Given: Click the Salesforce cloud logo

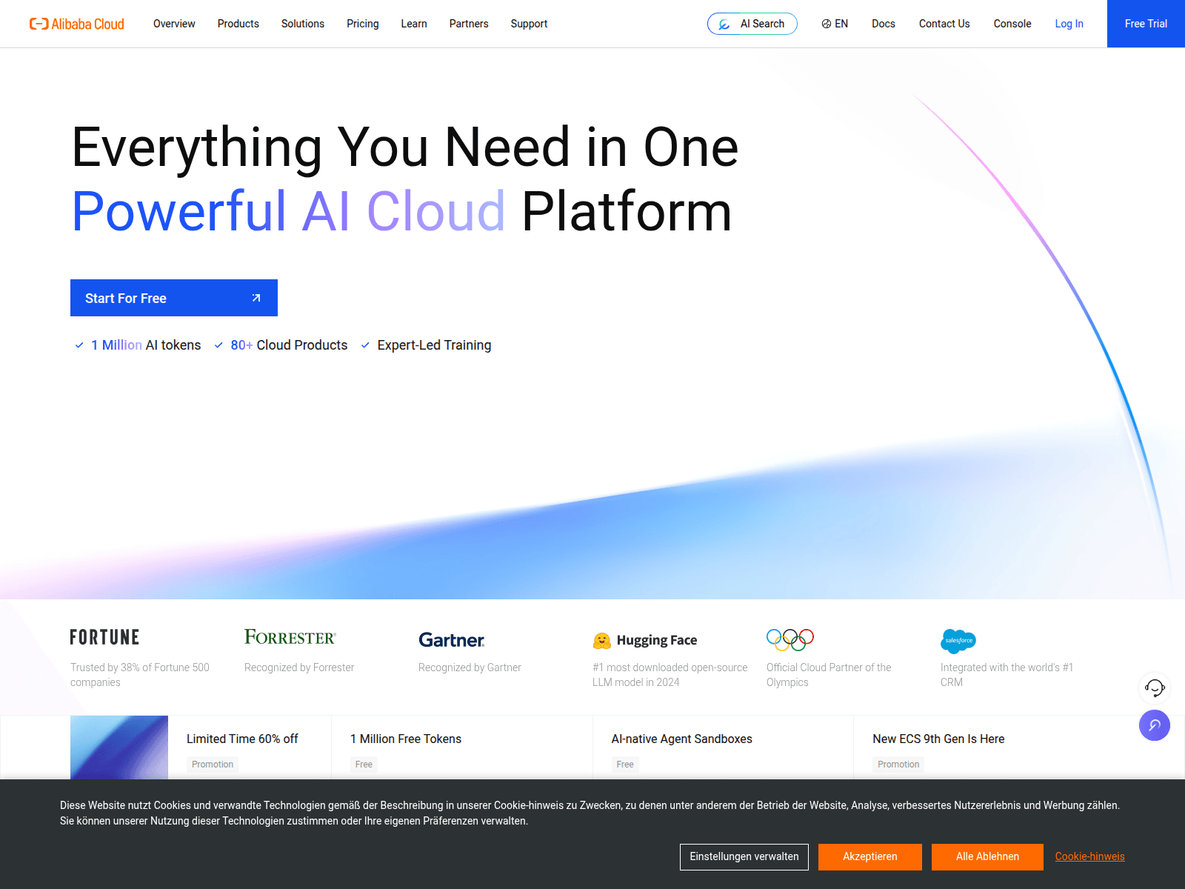Looking at the screenshot, I should (958, 640).
